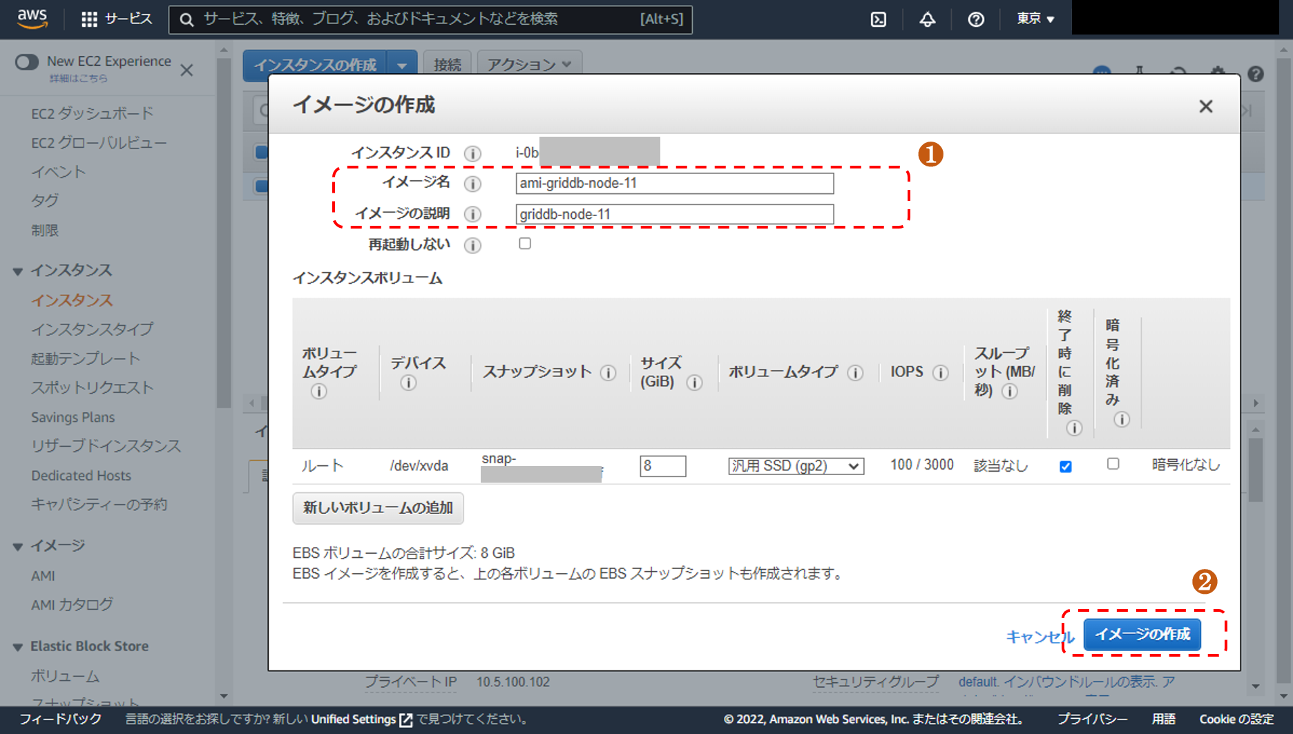Click the AWS logo home icon
1293x734 pixels.
click(x=32, y=19)
